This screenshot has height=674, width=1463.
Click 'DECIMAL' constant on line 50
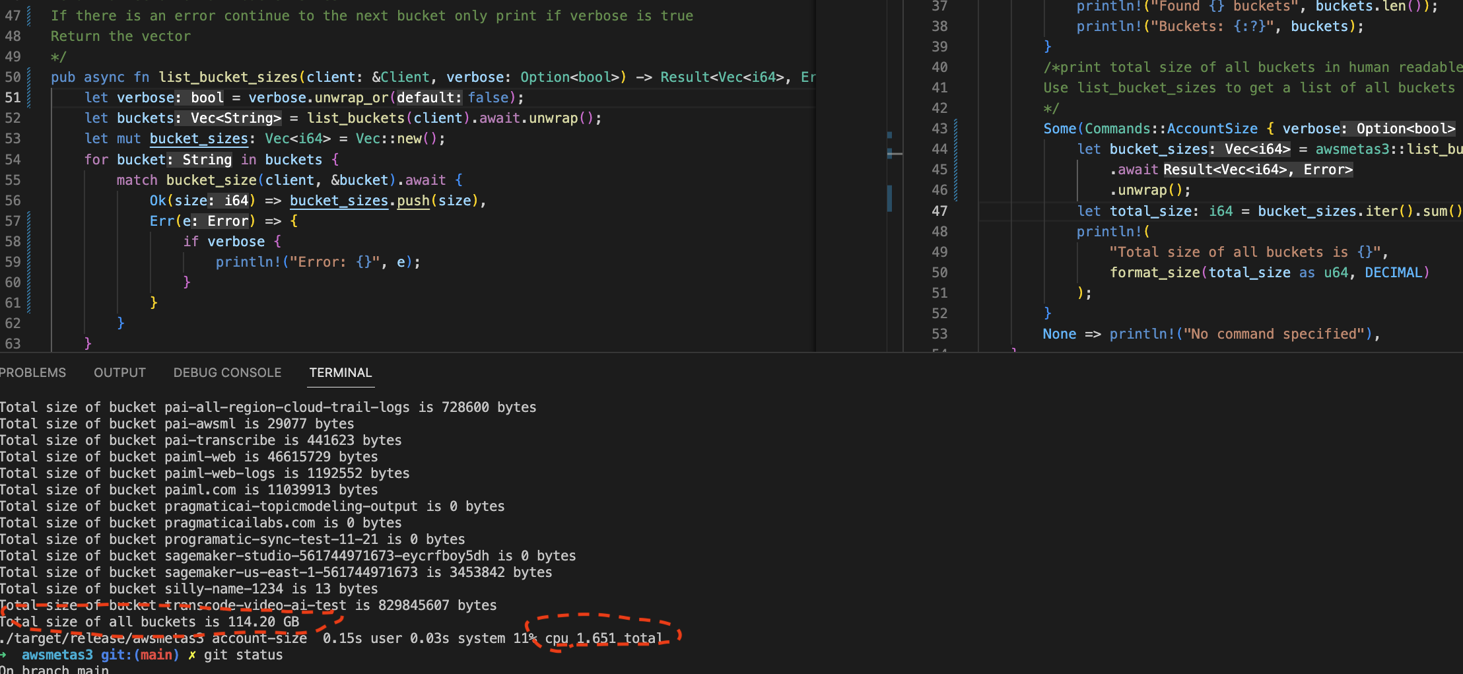1393,272
